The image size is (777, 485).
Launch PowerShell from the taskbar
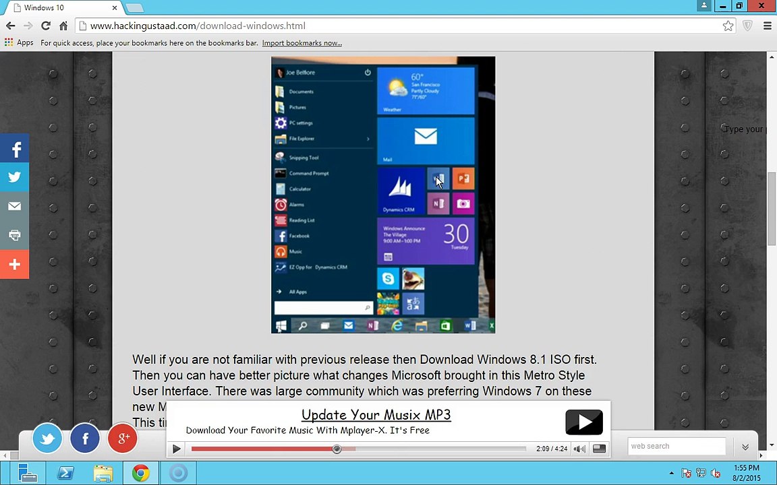(65, 473)
